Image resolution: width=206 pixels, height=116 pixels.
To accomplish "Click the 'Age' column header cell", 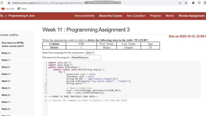I will 150,44.
